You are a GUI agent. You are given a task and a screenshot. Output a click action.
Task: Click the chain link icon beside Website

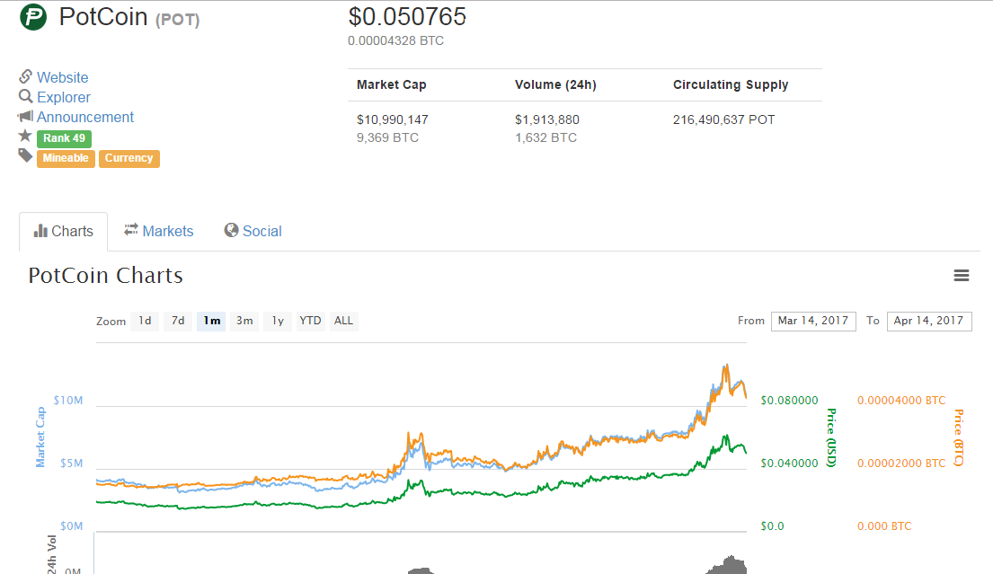[25, 76]
